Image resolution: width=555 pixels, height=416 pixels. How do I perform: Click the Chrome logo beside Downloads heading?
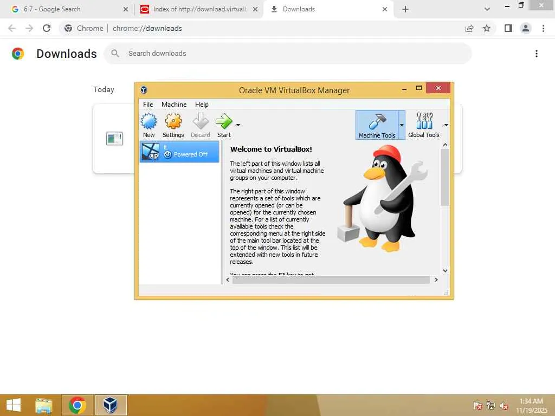click(18, 54)
